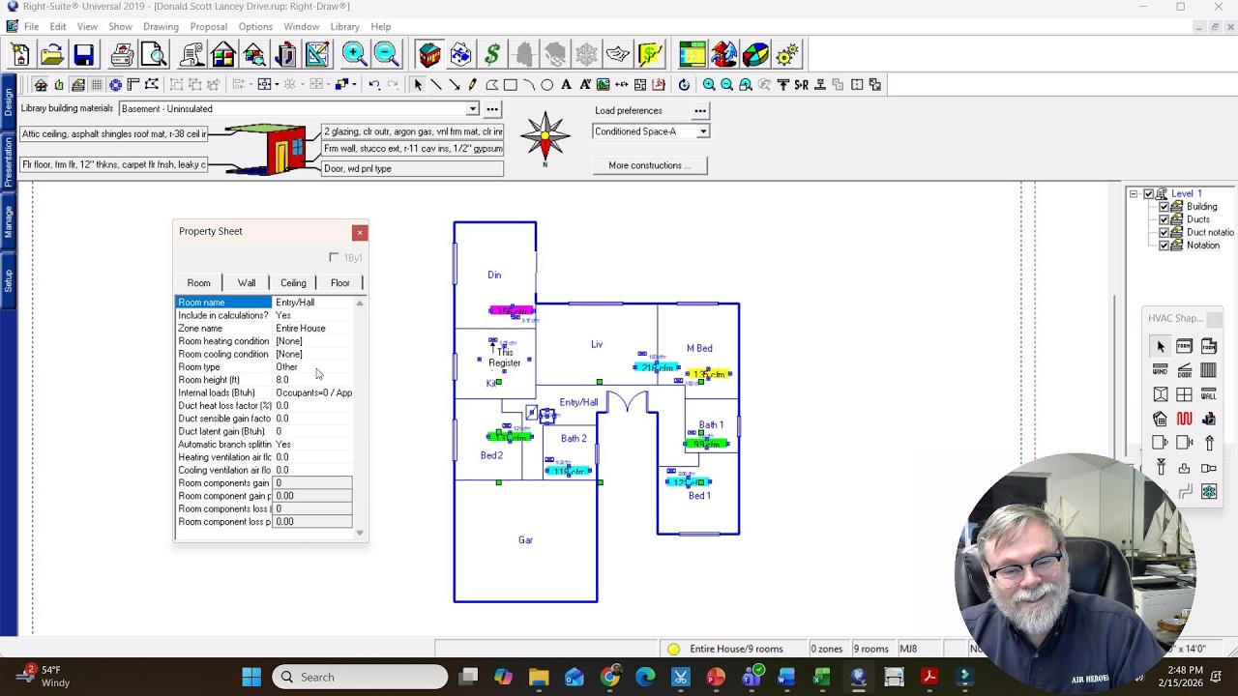
Task: Open the Windows Start button
Action: (251, 677)
